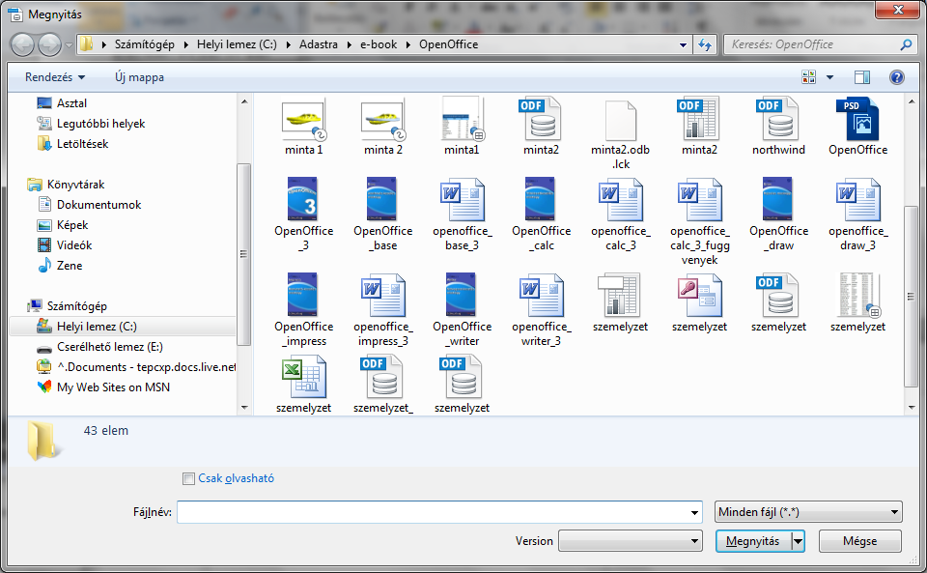Select the OpenOffice_base file
This screenshot has height=573, width=927.
pyautogui.click(x=383, y=215)
